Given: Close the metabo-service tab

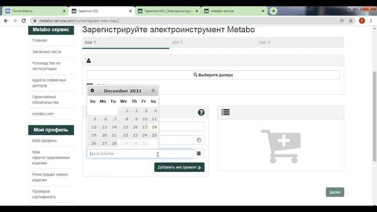Looking at the screenshot, I should (263, 11).
